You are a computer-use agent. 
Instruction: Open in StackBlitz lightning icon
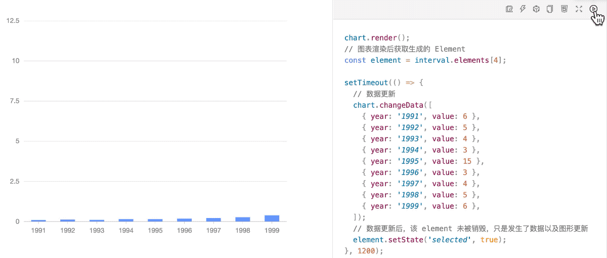(523, 9)
